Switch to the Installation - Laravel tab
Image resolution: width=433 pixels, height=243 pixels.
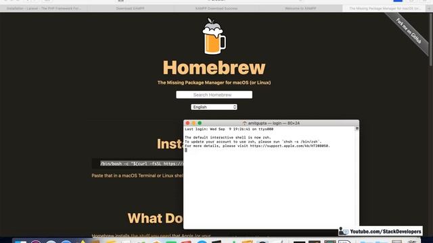click(x=44, y=9)
